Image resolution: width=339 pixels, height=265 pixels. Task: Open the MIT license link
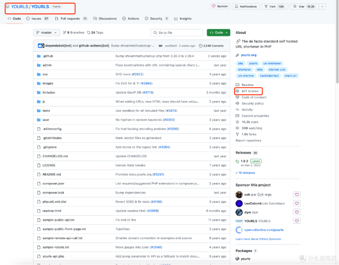(x=250, y=91)
